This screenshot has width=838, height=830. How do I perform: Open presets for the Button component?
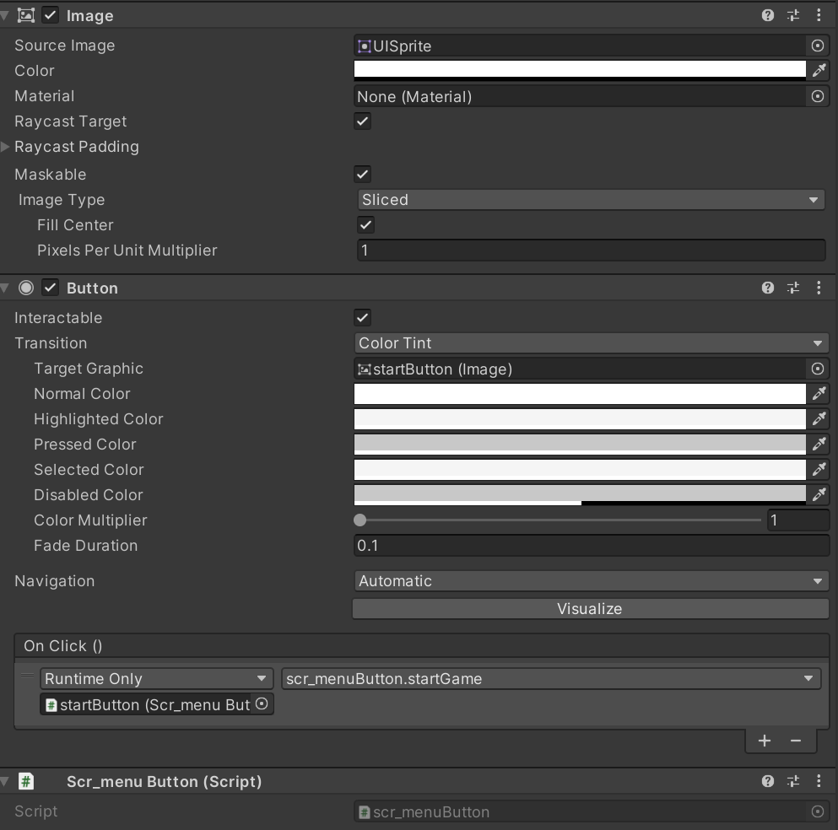tap(792, 288)
